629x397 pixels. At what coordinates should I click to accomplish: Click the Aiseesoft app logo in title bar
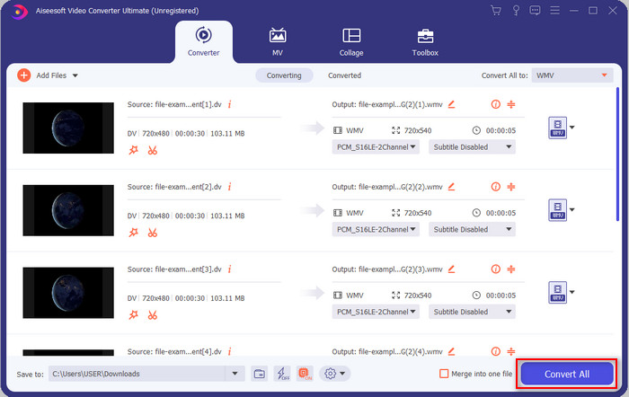coord(19,12)
